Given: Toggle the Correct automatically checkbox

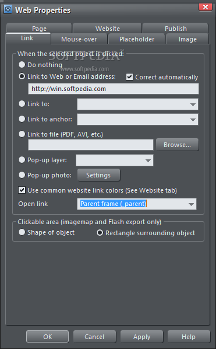Looking at the screenshot, I should coord(130,77).
